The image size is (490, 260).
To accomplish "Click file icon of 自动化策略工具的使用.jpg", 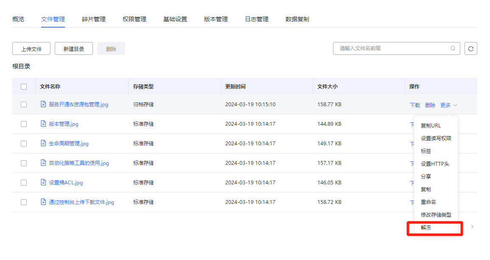I will (43, 163).
